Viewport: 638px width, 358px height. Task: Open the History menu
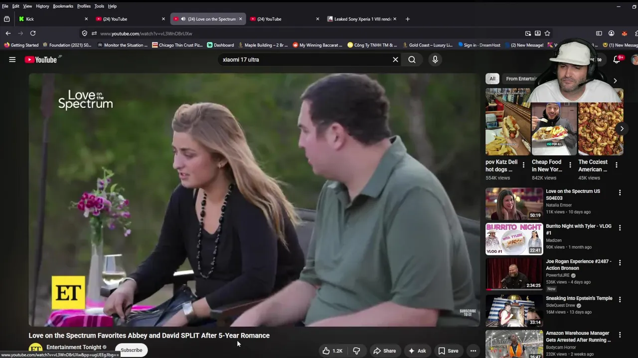[42, 6]
